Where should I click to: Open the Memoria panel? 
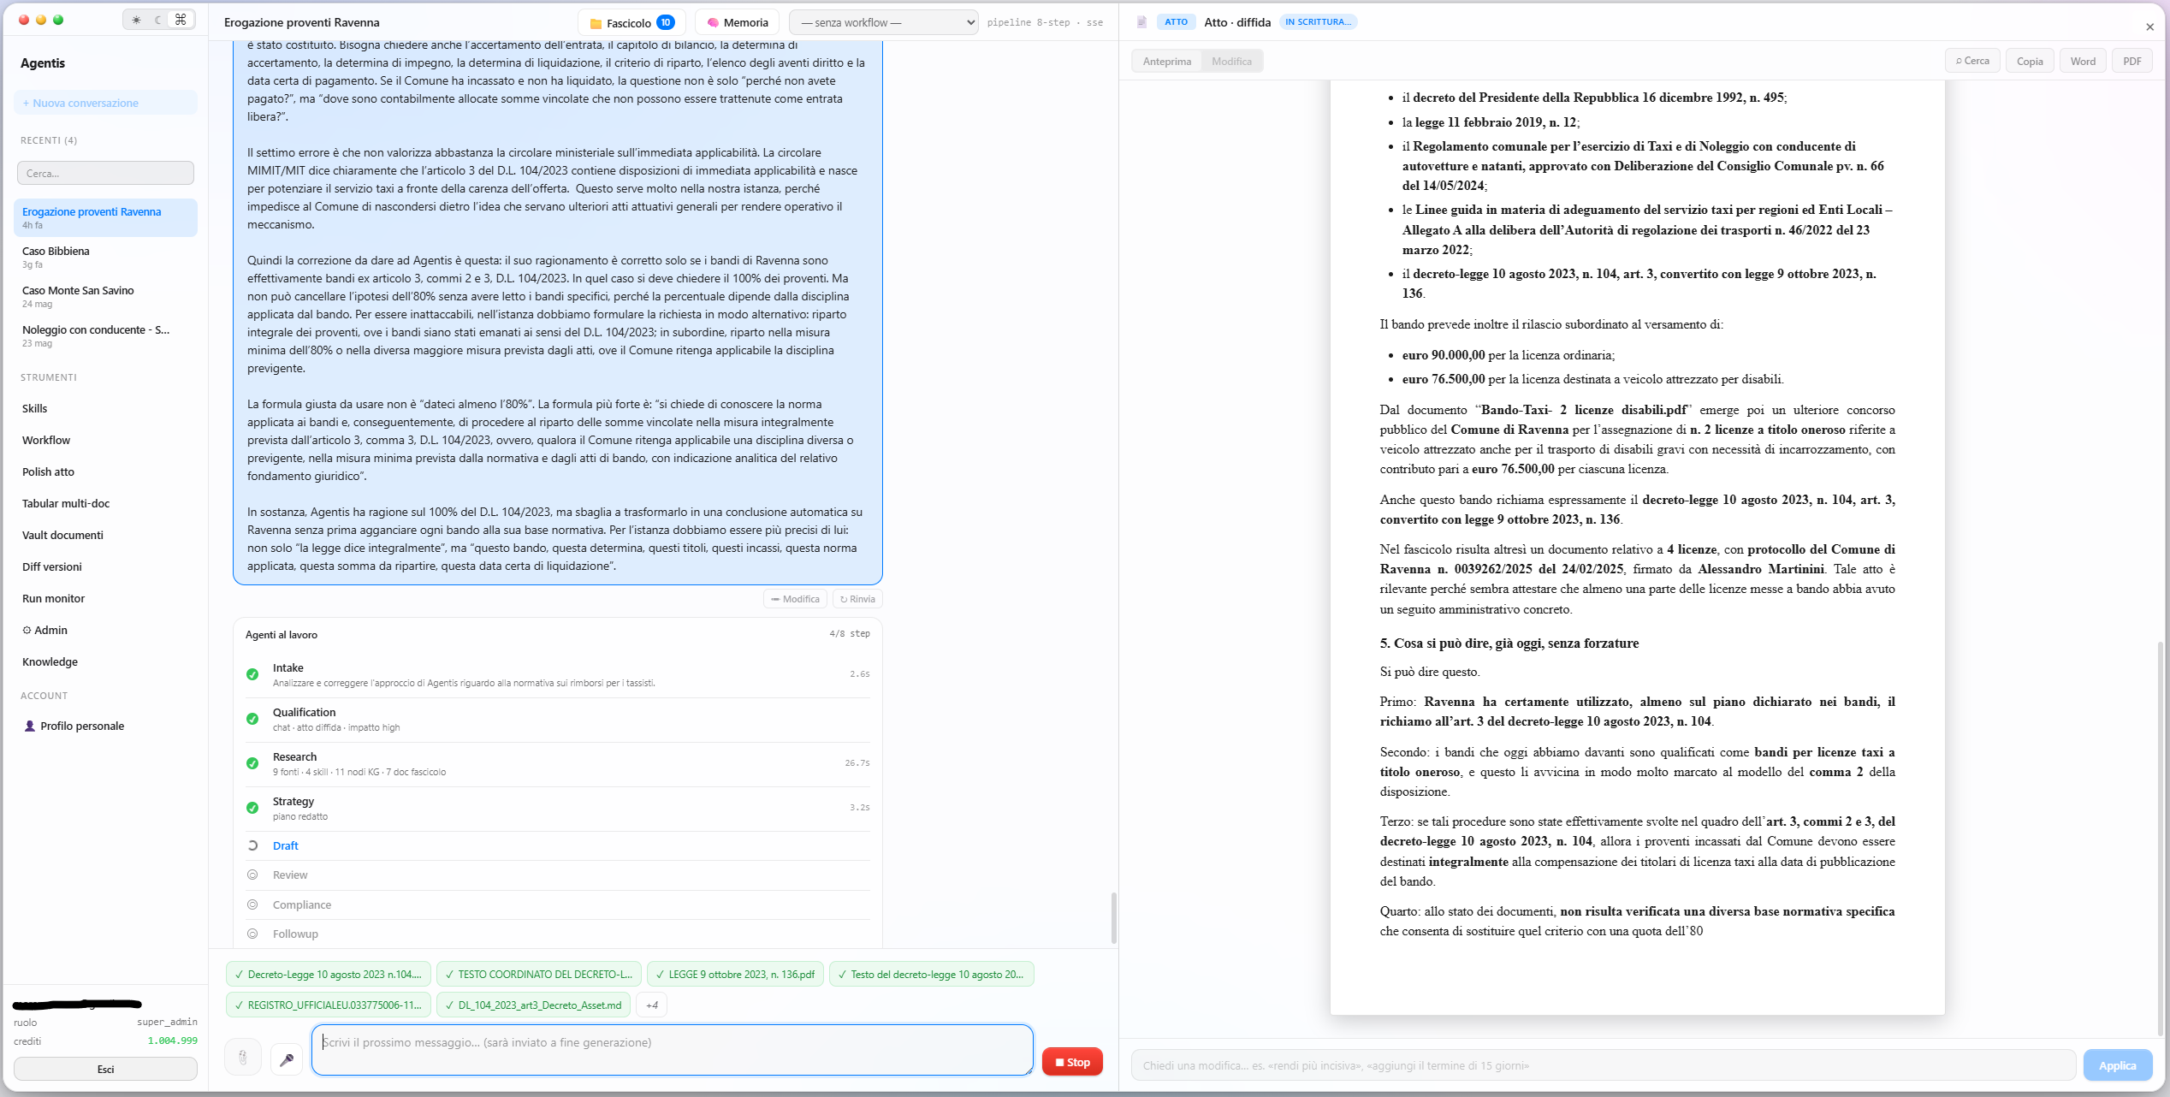738,23
